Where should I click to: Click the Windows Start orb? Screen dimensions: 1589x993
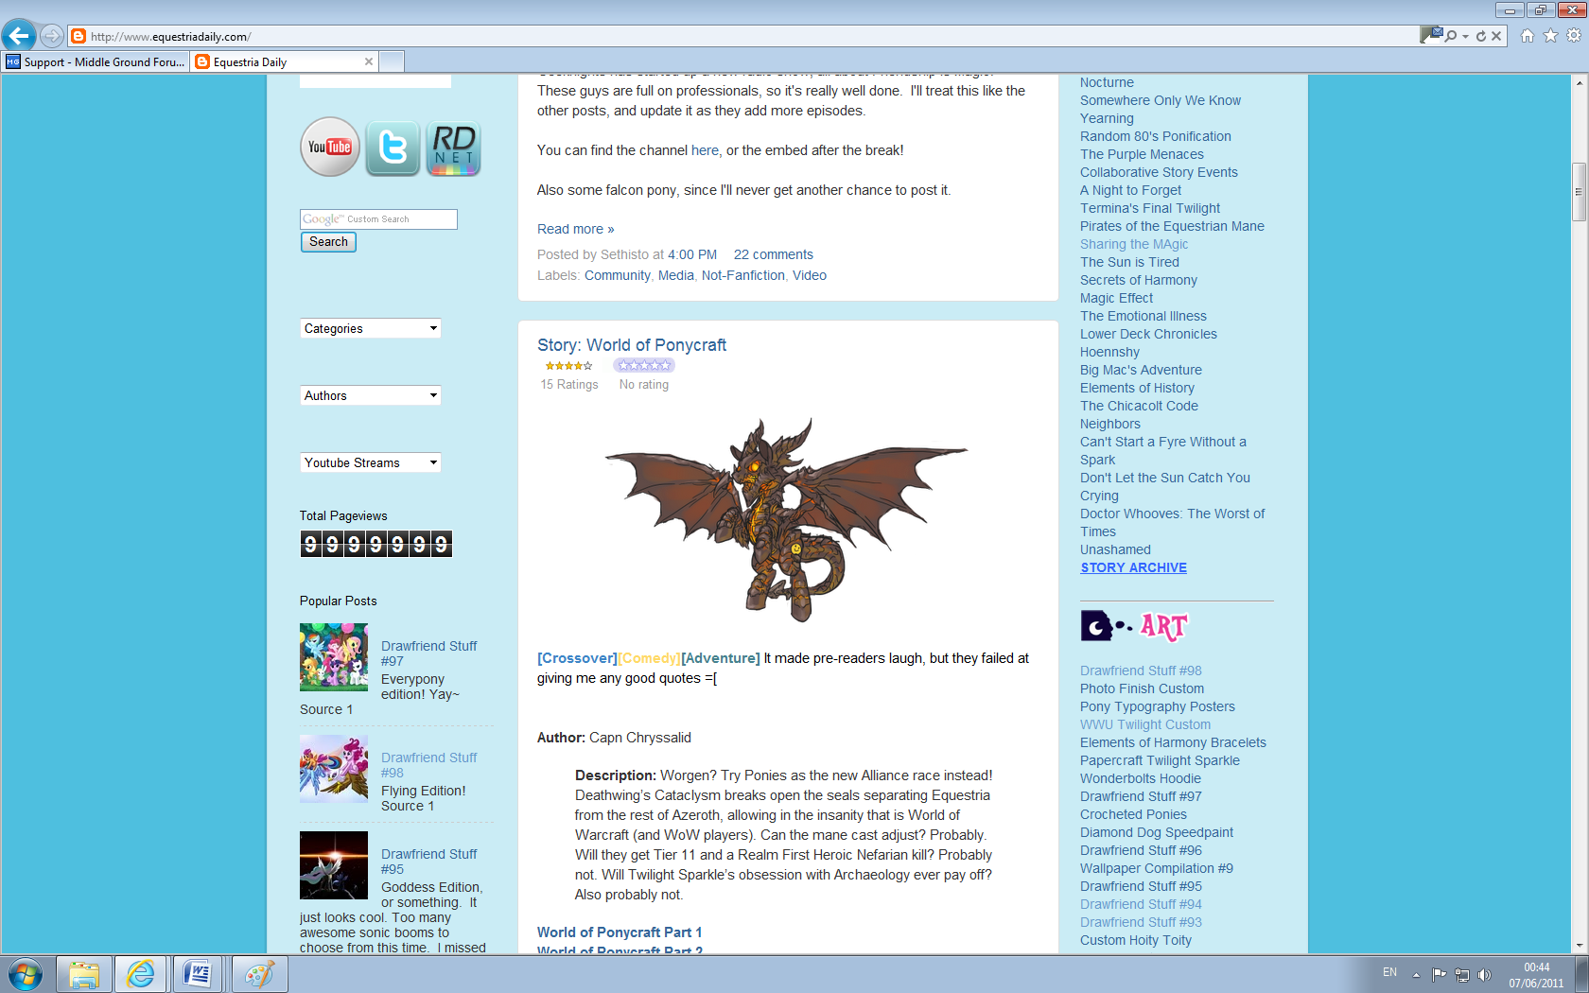point(26,974)
